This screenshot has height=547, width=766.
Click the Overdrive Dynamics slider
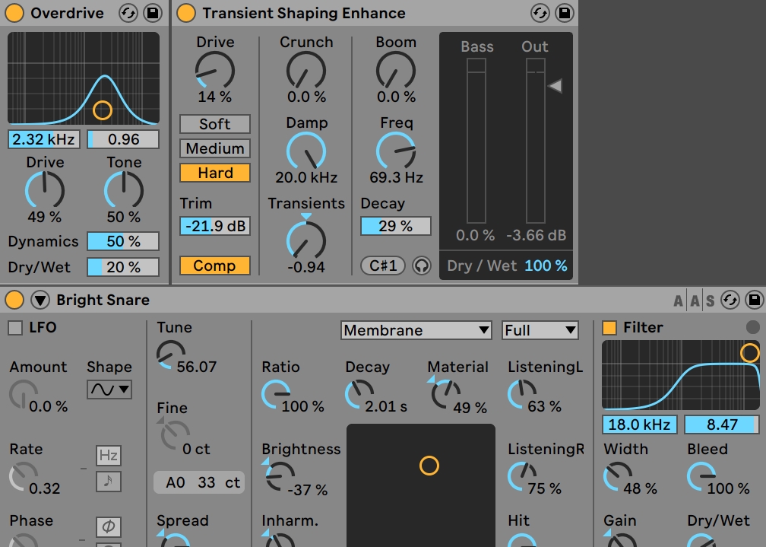[122, 241]
